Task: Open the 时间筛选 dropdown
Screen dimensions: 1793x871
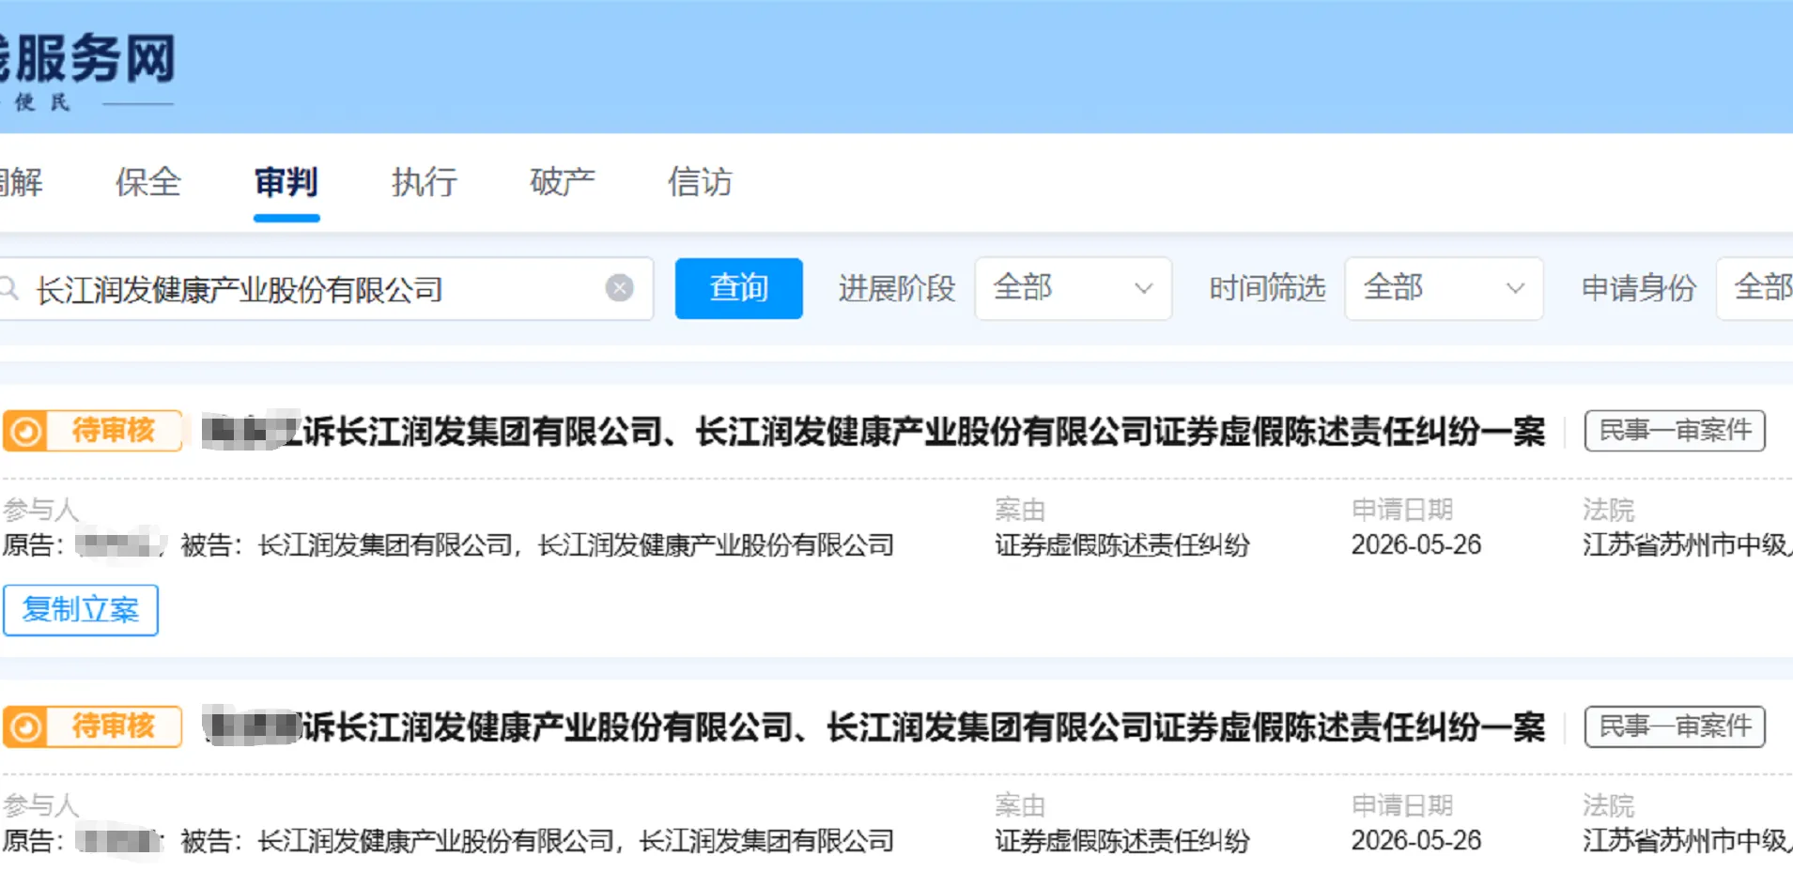Action: click(1444, 288)
